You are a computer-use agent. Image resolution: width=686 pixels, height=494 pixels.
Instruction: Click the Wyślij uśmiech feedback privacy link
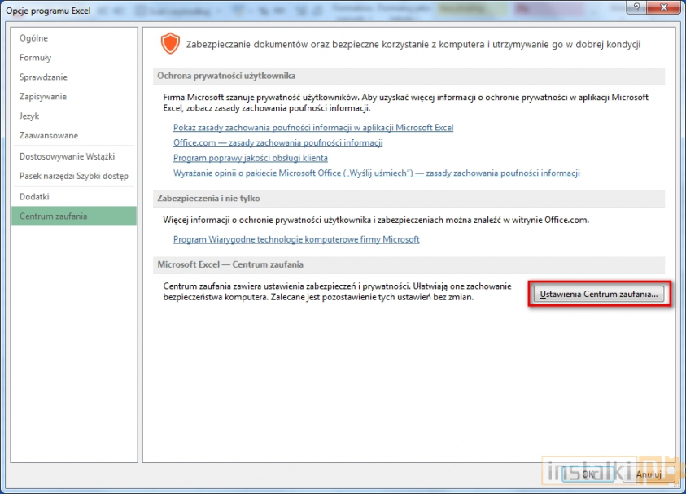tap(376, 173)
